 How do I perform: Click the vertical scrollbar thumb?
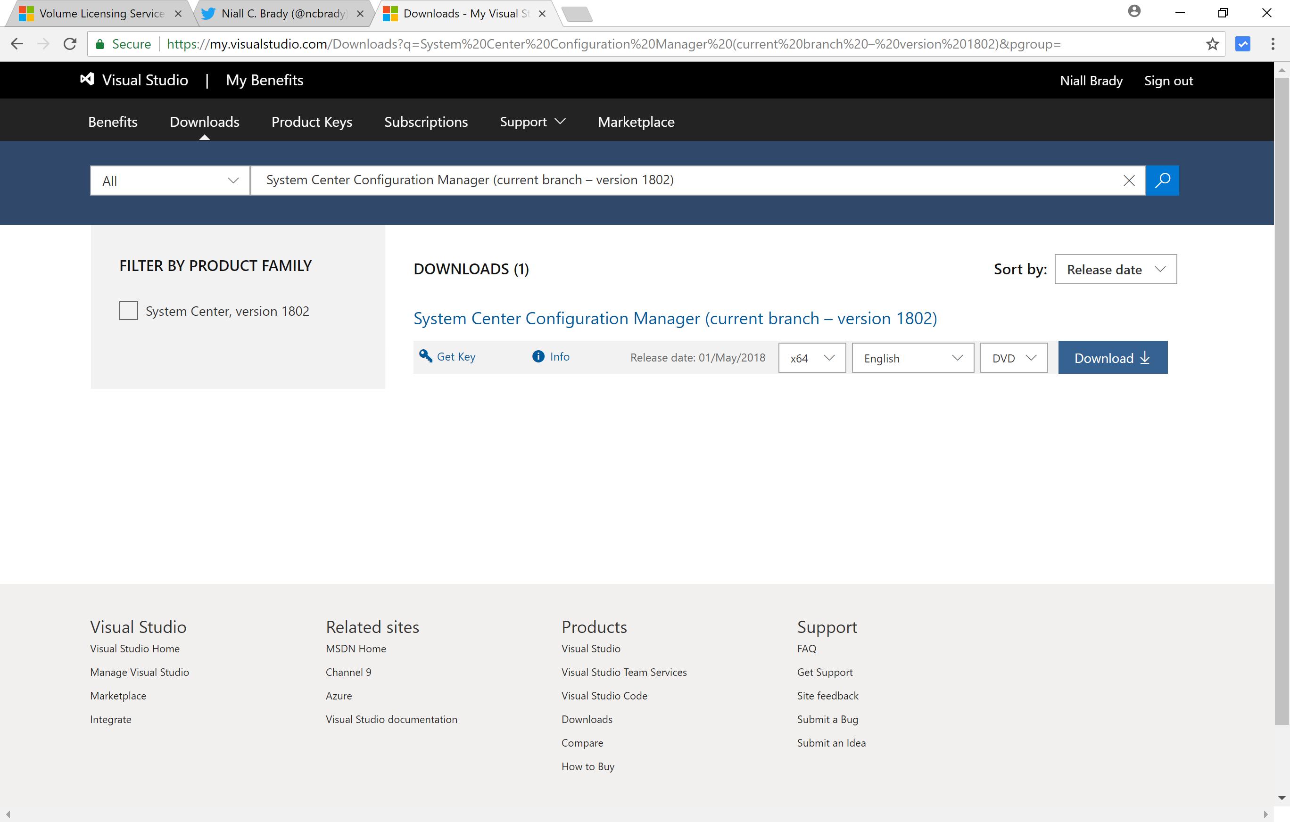(x=1282, y=401)
